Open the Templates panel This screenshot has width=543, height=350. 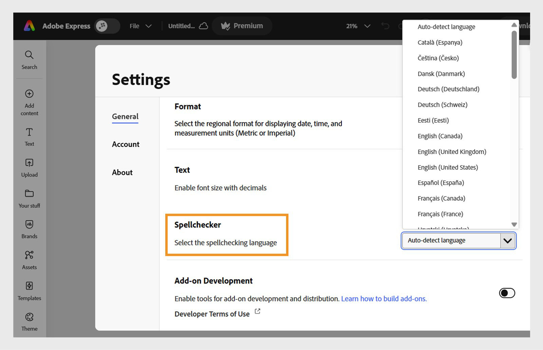tap(29, 290)
